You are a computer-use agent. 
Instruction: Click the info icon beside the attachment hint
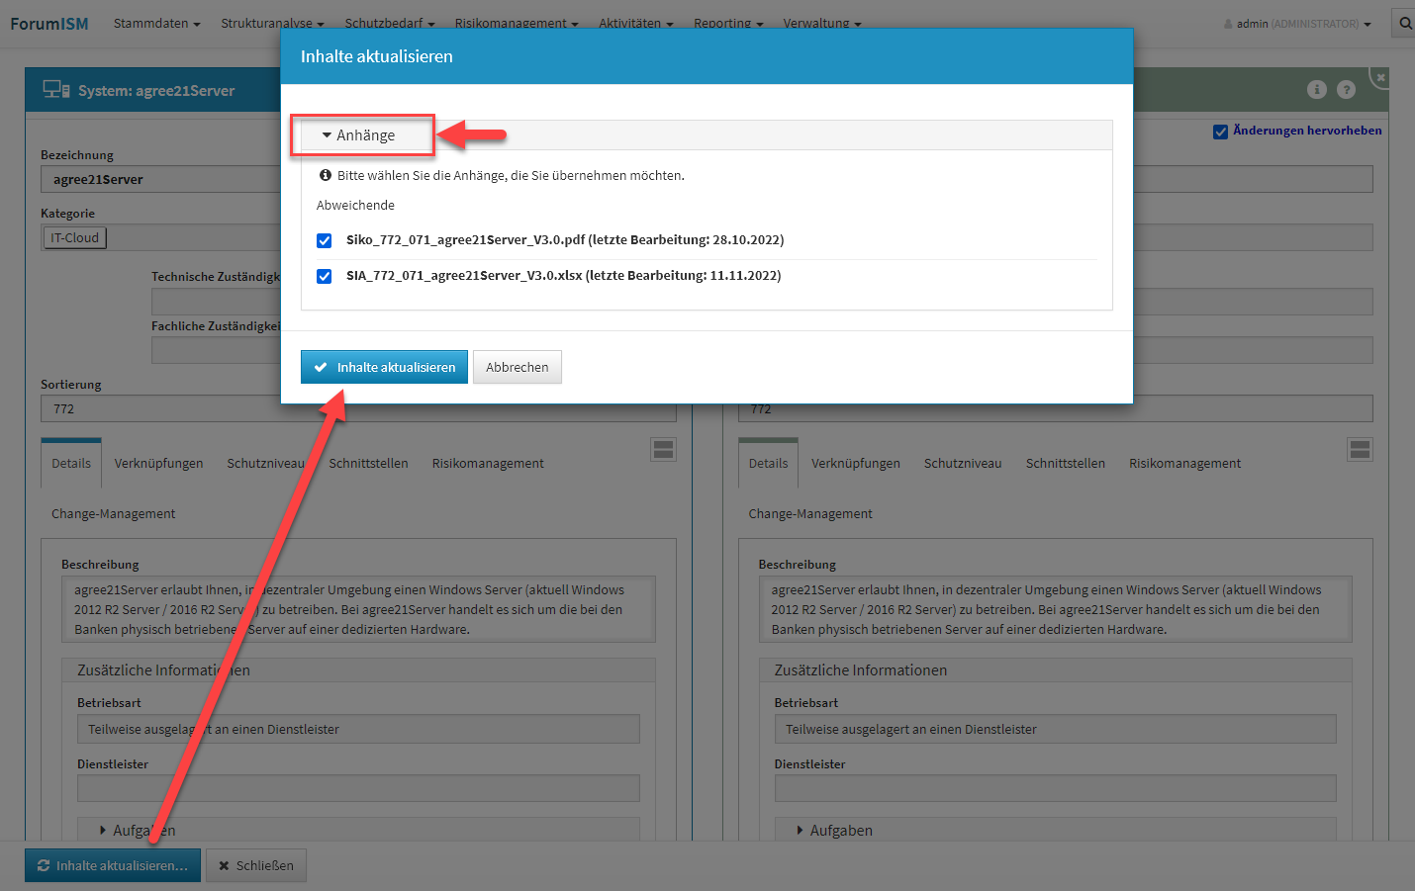click(x=325, y=175)
